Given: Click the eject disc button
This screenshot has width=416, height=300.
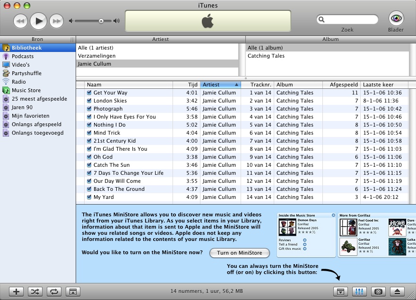Looking at the screenshot, I should point(397,291).
